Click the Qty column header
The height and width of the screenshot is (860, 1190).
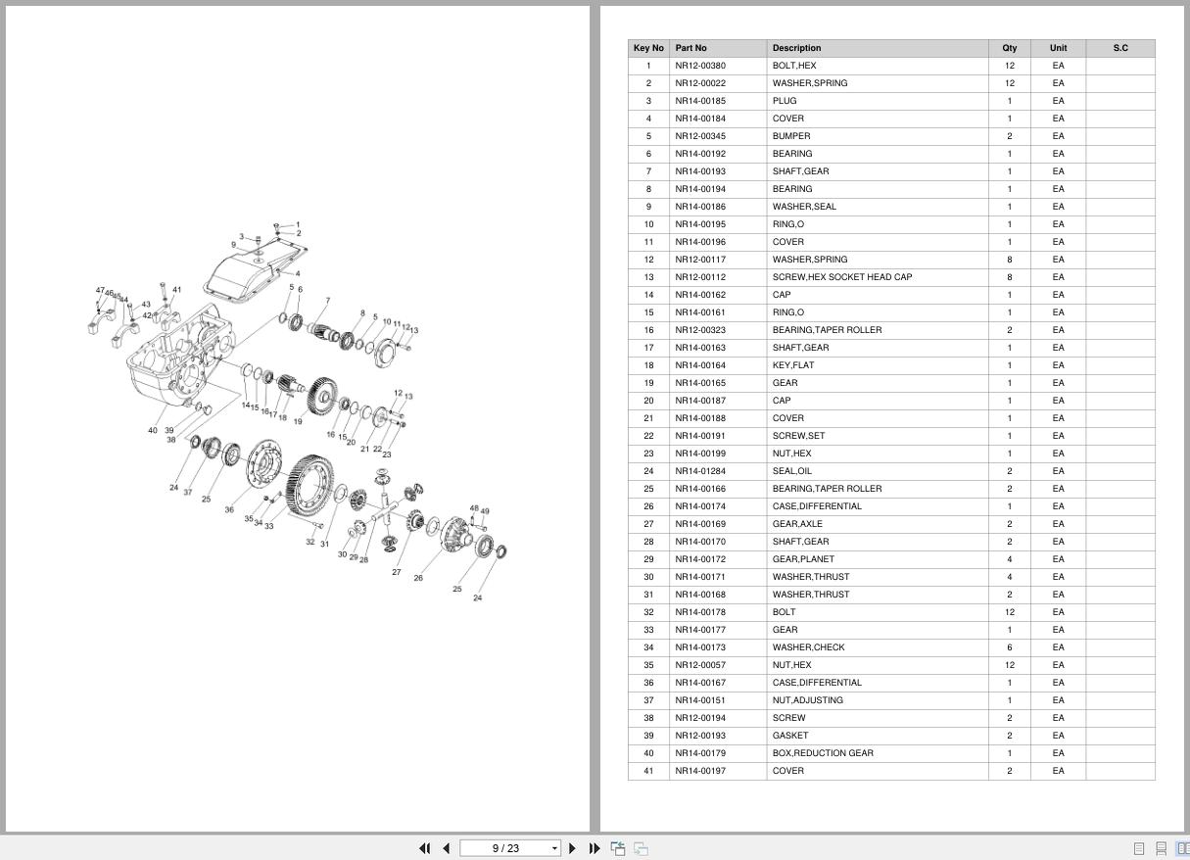pyautogui.click(x=1010, y=48)
